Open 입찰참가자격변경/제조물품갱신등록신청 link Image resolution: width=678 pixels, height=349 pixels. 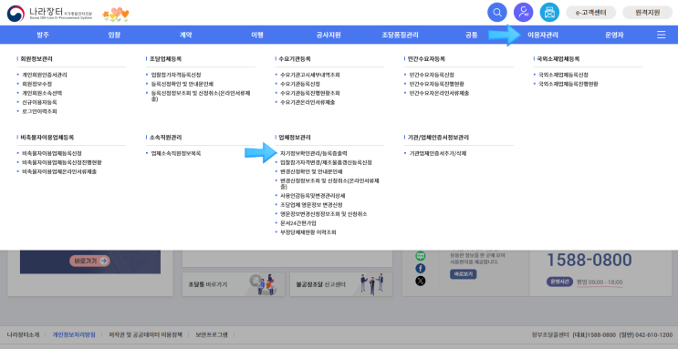[326, 162]
